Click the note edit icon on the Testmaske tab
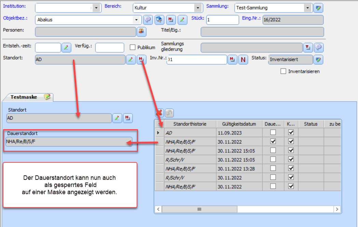The width and height of the screenshot is (358, 227). point(47,97)
